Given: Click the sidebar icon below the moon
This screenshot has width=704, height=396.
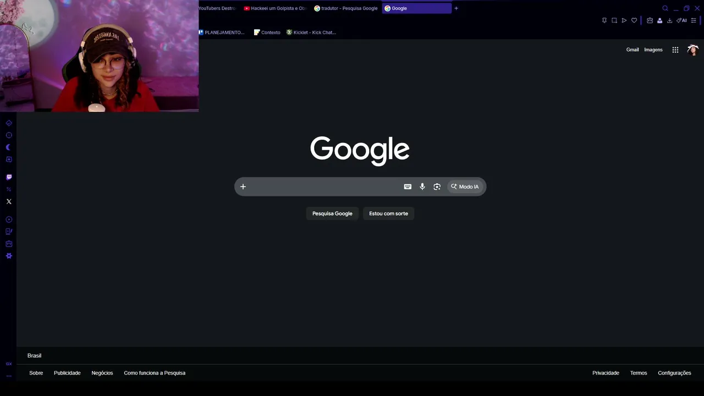Looking at the screenshot, I should (x=9, y=159).
